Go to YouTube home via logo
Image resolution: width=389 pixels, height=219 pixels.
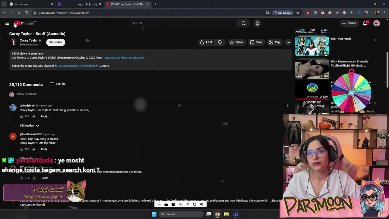(24, 23)
